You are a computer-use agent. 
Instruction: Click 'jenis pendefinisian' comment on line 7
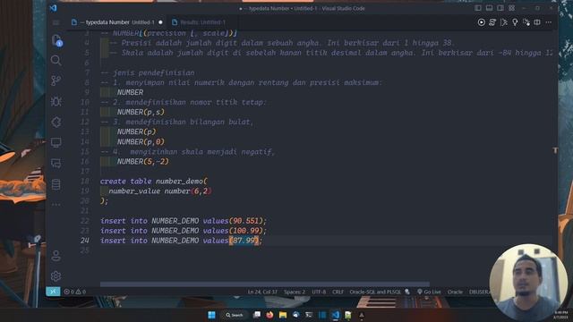tap(153, 72)
